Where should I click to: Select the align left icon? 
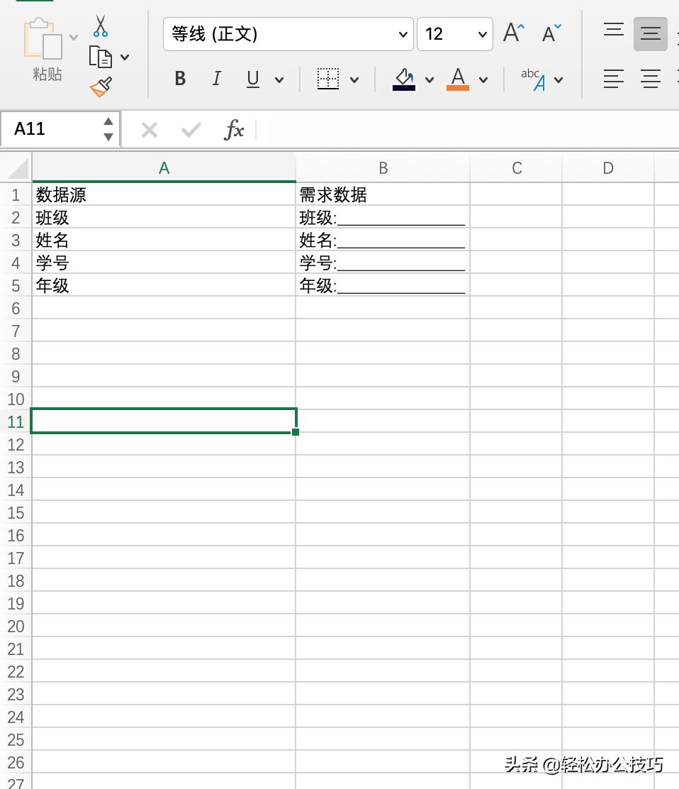pos(613,79)
